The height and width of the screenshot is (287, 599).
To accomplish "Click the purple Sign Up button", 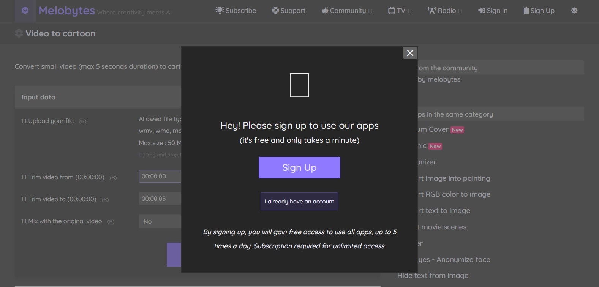I will pyautogui.click(x=299, y=167).
